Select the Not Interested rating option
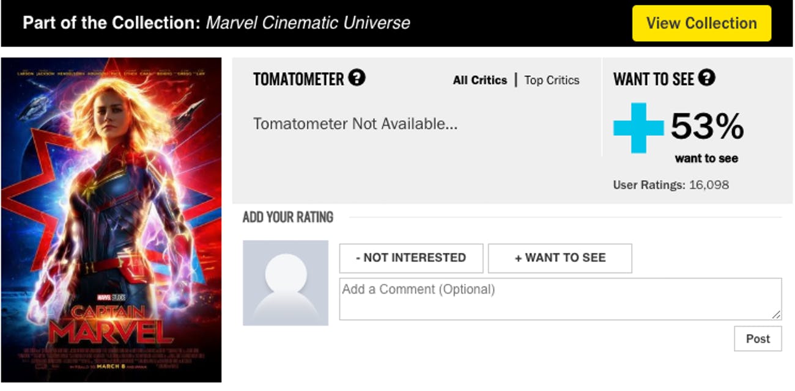Screen dimensions: 795x391 [411, 258]
